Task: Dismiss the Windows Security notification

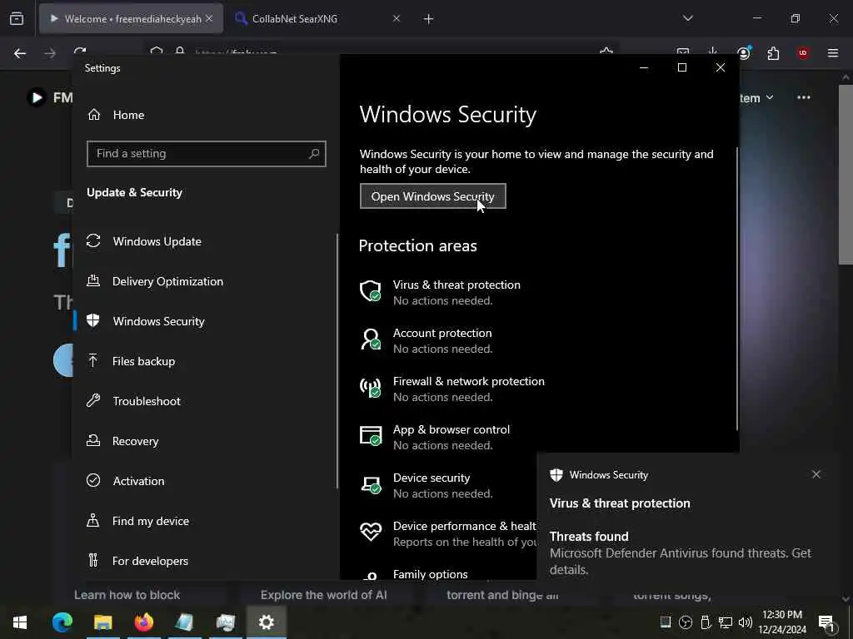Action: 816,474
